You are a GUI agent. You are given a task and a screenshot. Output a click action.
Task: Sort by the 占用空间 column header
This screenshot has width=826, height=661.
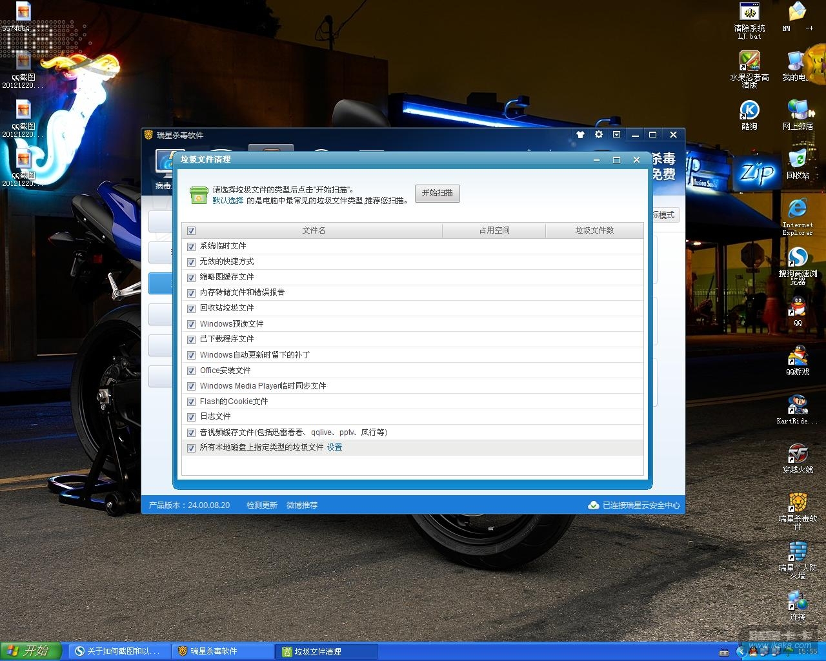pyautogui.click(x=494, y=230)
